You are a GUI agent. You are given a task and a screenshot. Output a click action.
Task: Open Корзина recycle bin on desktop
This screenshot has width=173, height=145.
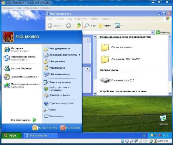(163, 120)
